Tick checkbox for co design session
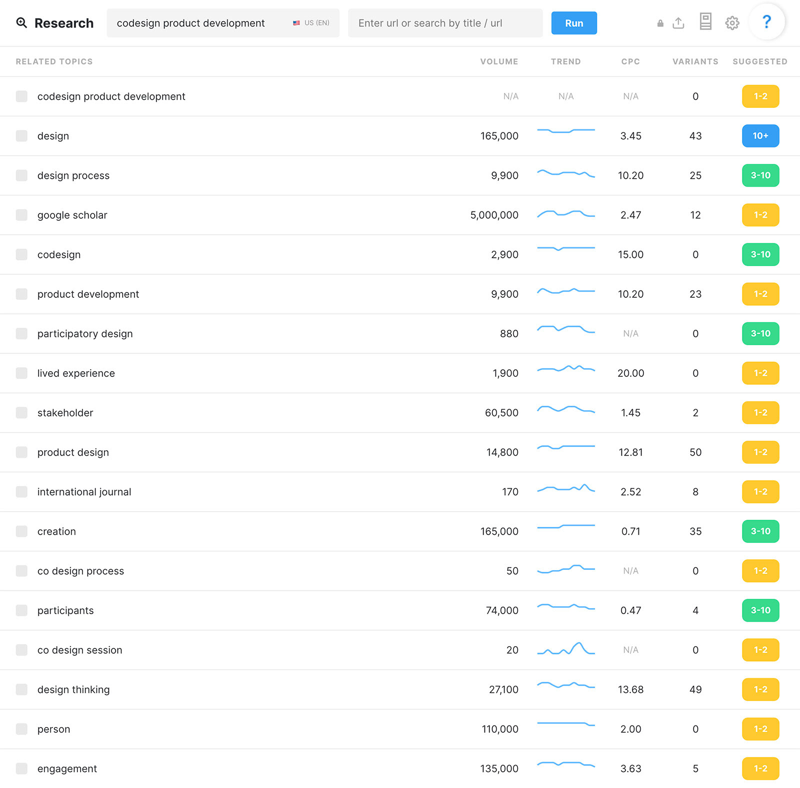 [x=21, y=650]
